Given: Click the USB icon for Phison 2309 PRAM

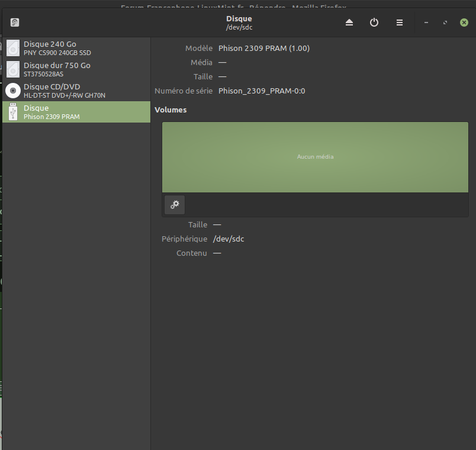Looking at the screenshot, I should coord(13,112).
